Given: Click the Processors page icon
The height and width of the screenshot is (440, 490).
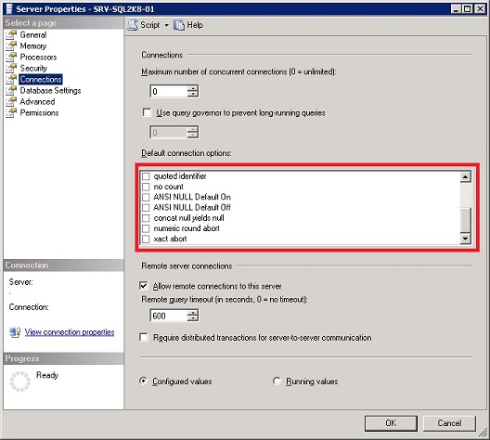Looking at the screenshot, I should [11, 57].
